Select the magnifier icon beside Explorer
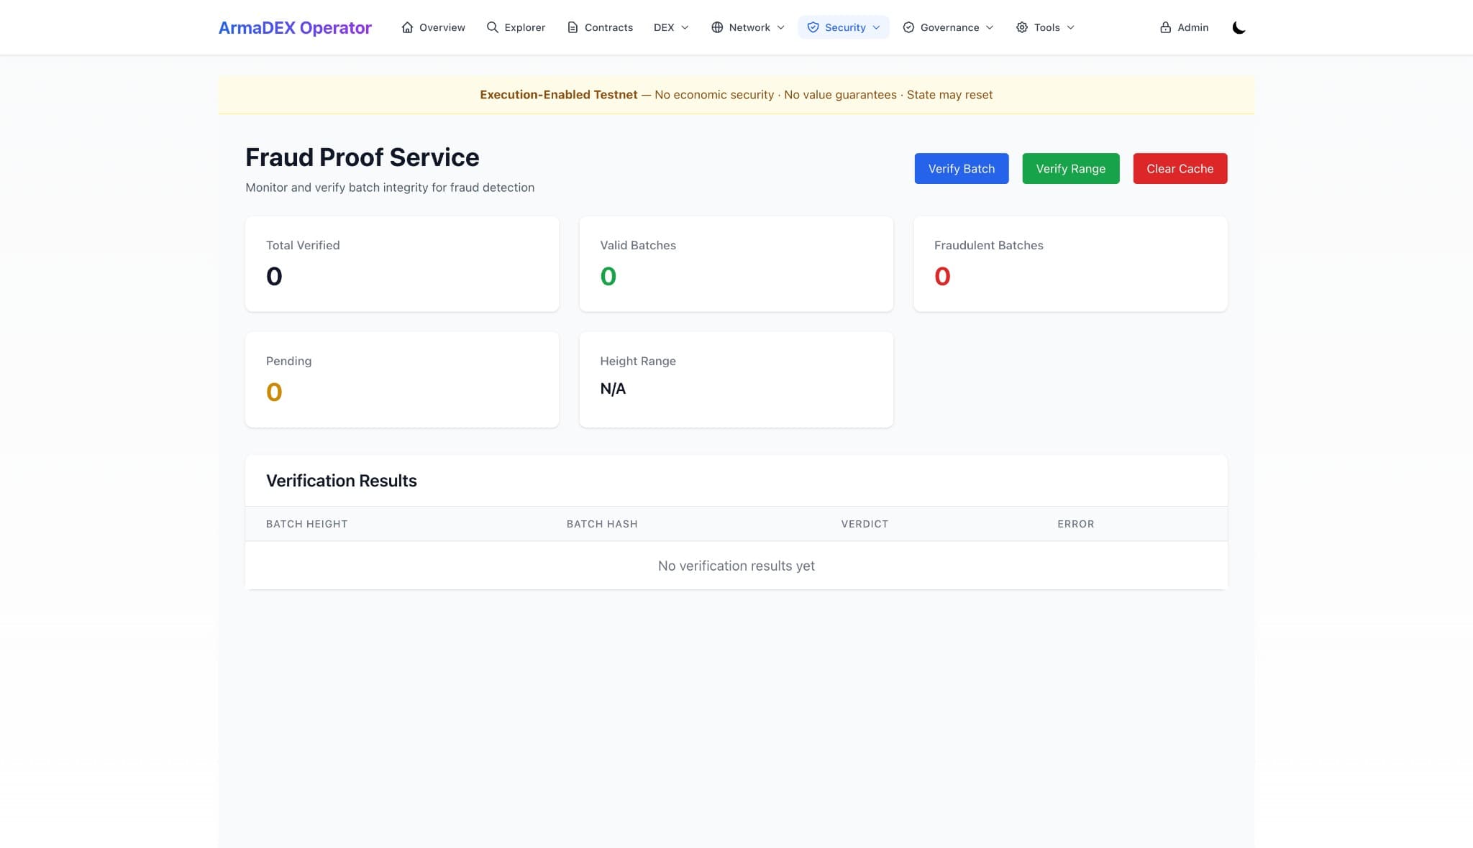 pyautogui.click(x=493, y=27)
